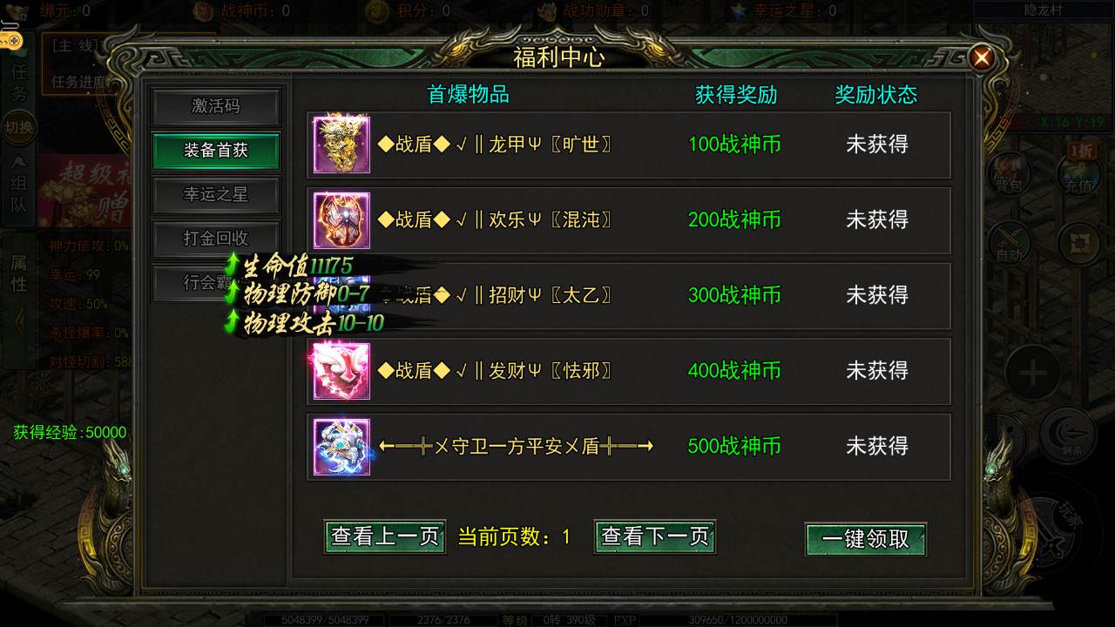The height and width of the screenshot is (627, 1115).
Task: Open the 背包 backpack icon
Action: click(1010, 172)
